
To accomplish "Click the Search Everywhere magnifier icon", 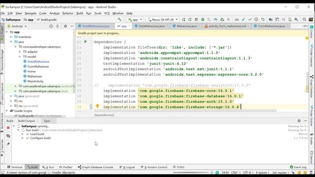I will pyautogui.click(x=304, y=20).
